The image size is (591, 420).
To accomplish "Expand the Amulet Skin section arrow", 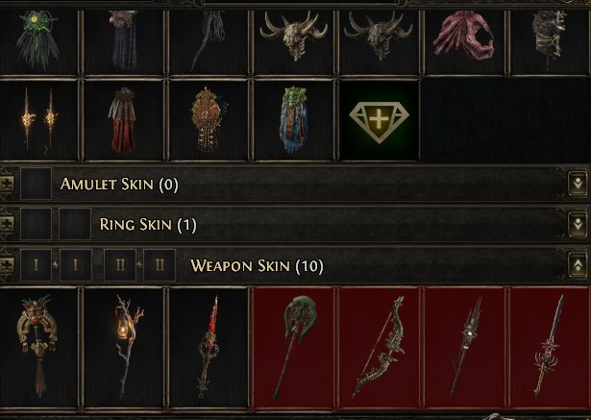I will tap(578, 184).
